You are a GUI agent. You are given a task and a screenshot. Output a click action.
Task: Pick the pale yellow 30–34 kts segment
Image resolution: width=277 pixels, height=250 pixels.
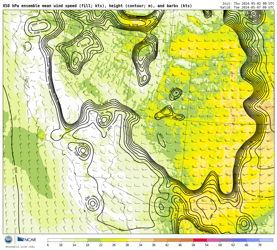pos(134,240)
